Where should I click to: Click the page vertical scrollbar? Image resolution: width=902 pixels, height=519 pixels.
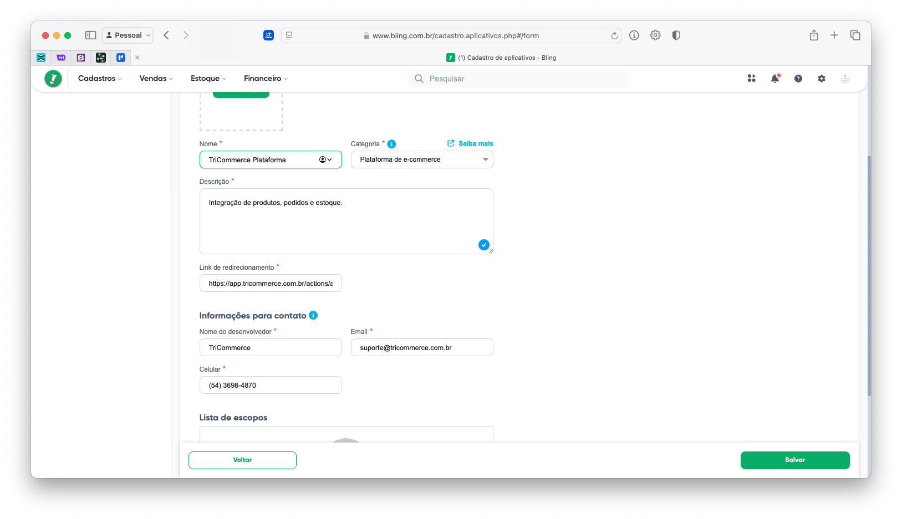[x=869, y=276]
